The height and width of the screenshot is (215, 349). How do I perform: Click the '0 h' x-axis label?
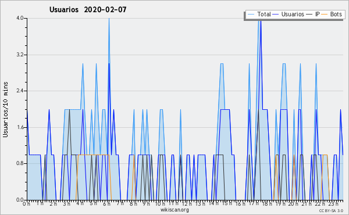pos(27,204)
